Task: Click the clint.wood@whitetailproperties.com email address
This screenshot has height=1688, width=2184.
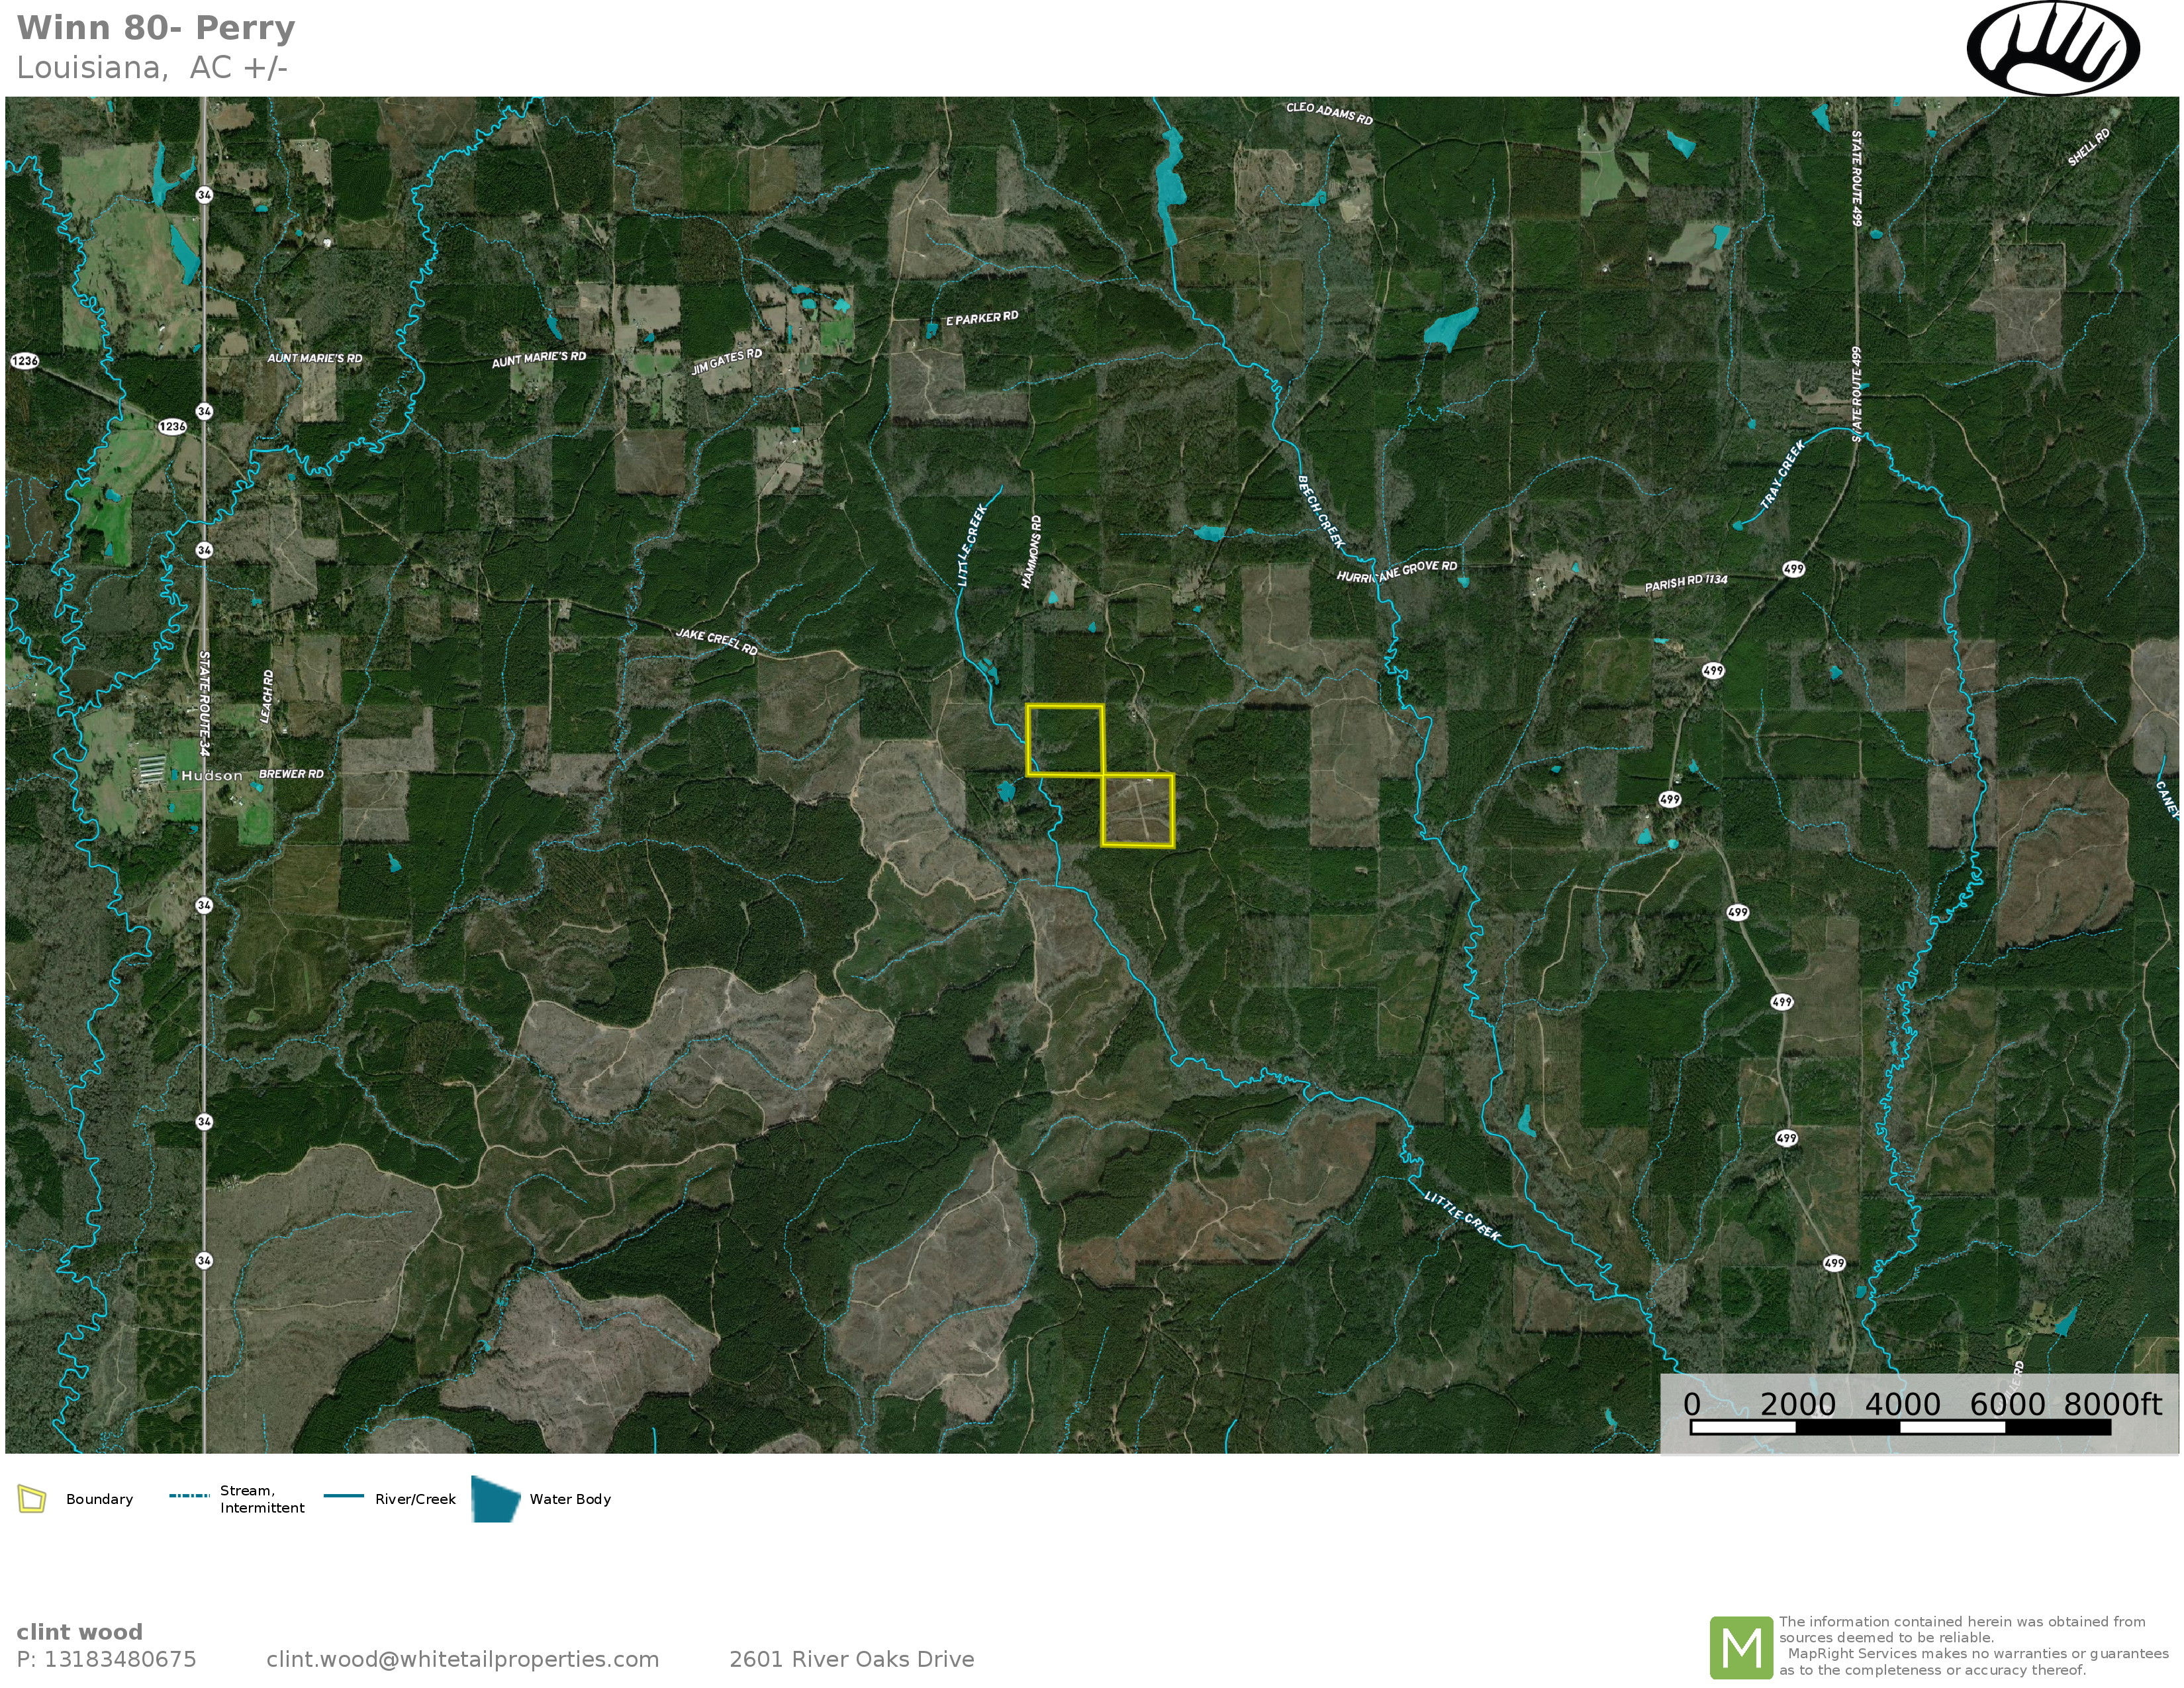Action: [x=462, y=1660]
